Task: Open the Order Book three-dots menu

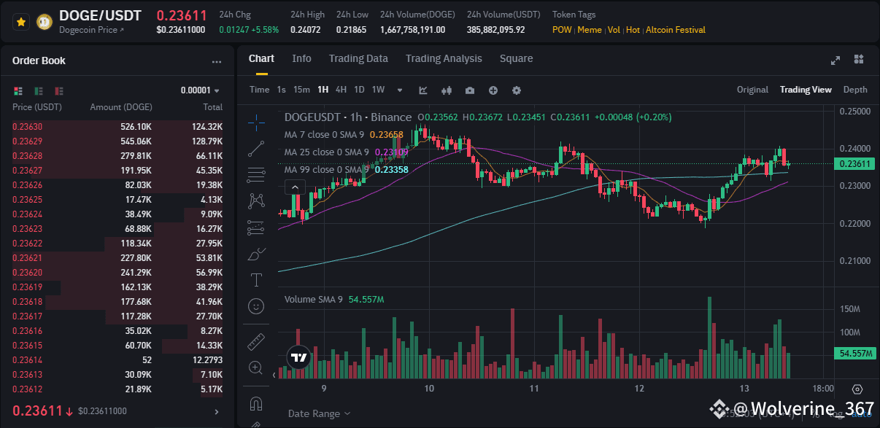Action: 216,62
